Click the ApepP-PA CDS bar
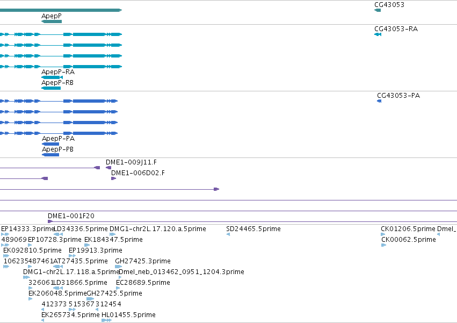Screen dimensions: 457x323 50,144
